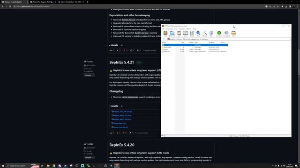Click the browser address bar URL
The width and height of the screenshot is (300, 168).
[x=33, y=6]
